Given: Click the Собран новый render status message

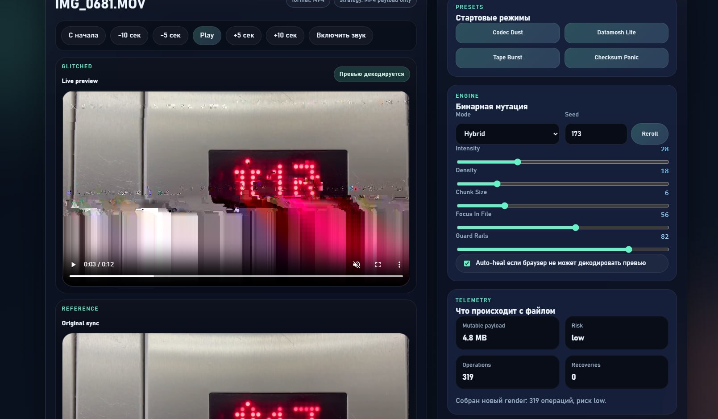Looking at the screenshot, I should pos(531,401).
